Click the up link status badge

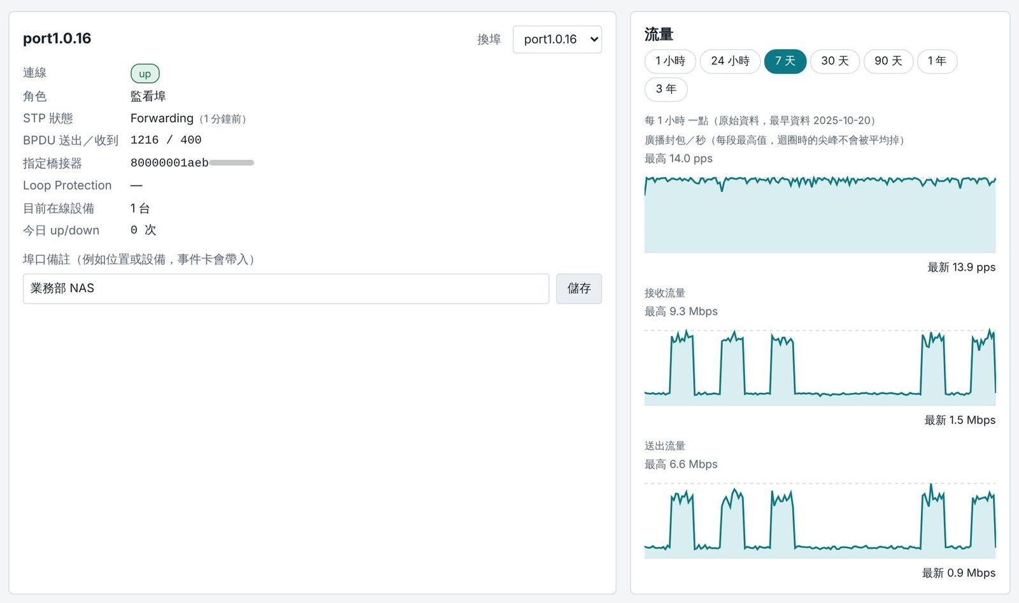click(x=145, y=74)
